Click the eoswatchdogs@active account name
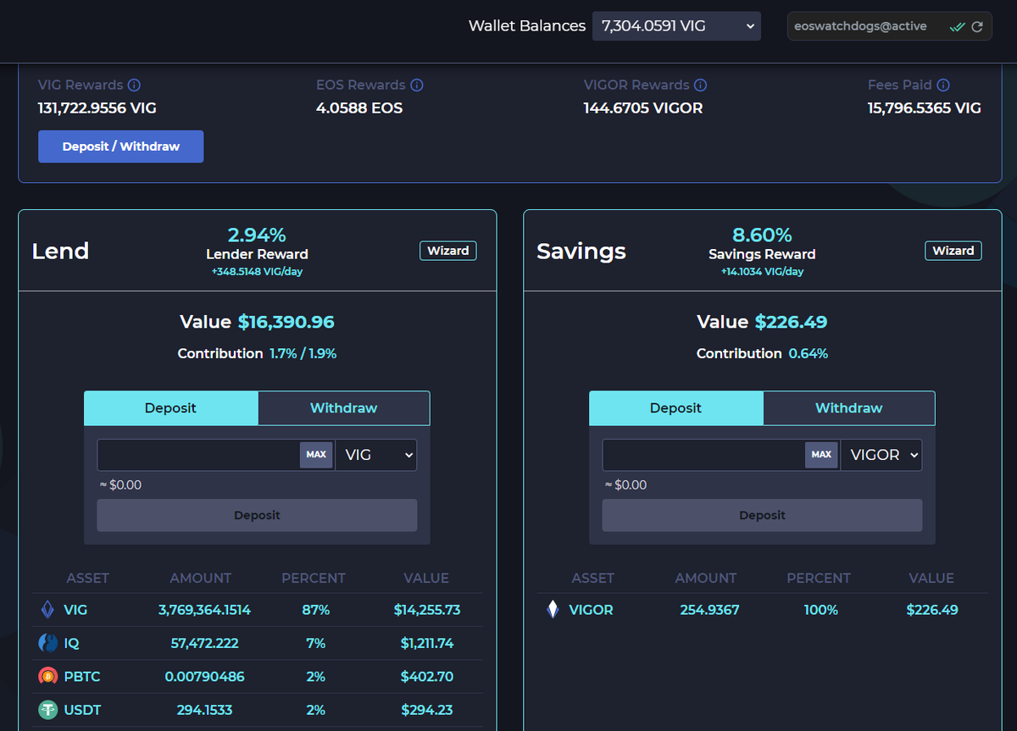The image size is (1017, 731). pos(860,26)
